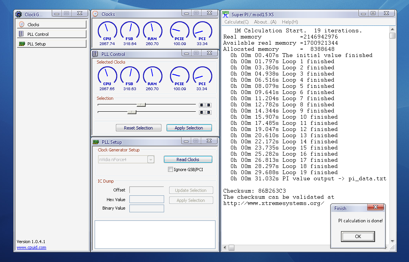Expand the nVidia nForce4 clock generator dropdown
Image resolution: width=409 pixels, height=262 pixels.
click(x=151, y=159)
